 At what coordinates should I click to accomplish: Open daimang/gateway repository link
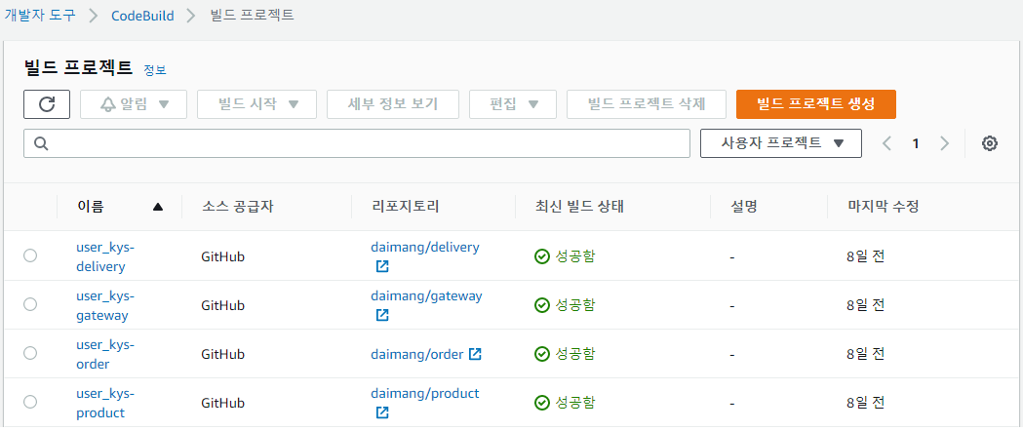click(x=427, y=296)
